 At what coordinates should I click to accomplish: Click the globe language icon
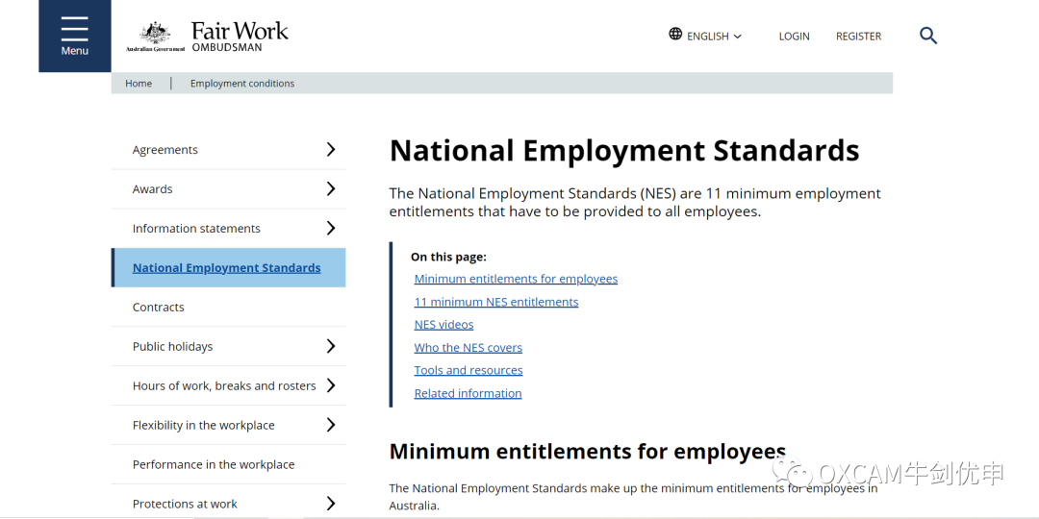click(x=675, y=34)
